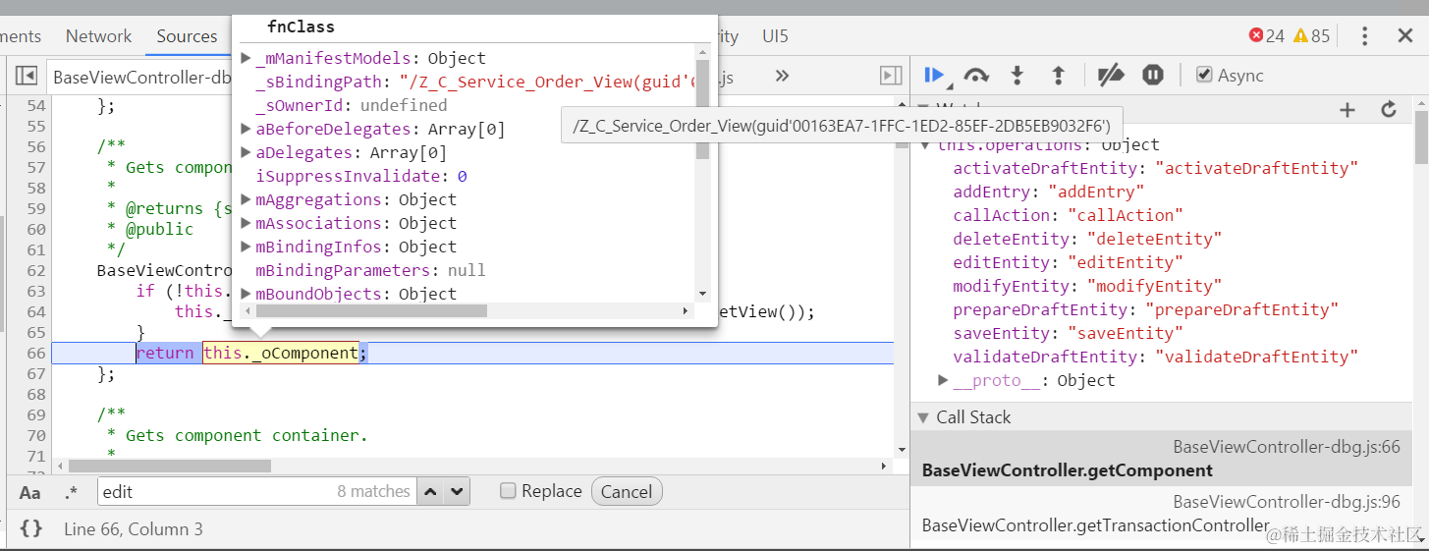Click popup horizontal scrollbar thumb
Screen dimensions: 1429x551
371,310
